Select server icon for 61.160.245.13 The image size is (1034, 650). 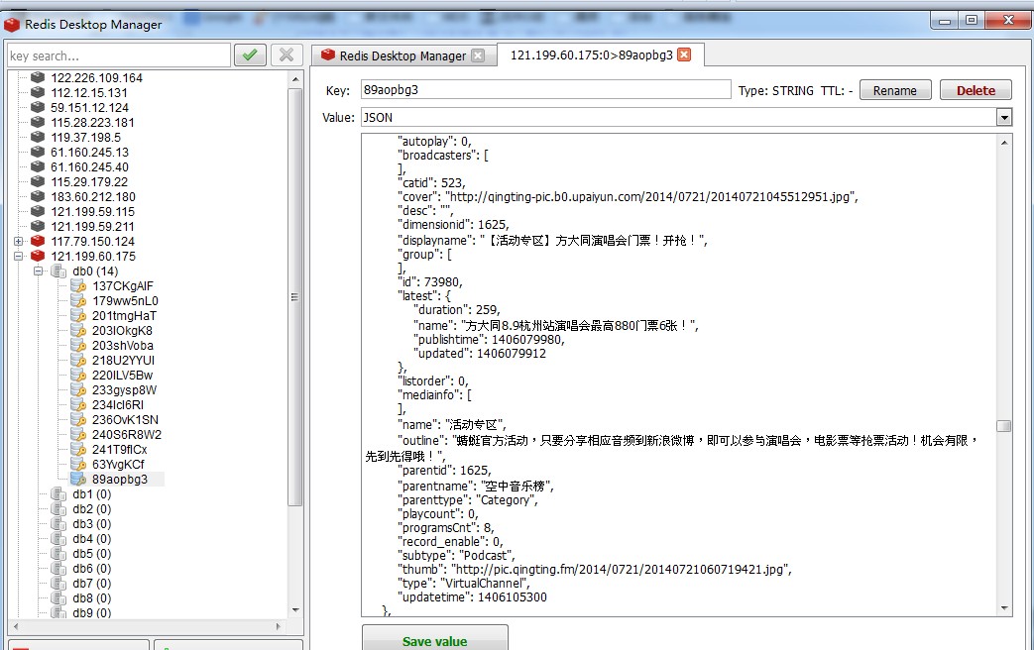tap(38, 152)
